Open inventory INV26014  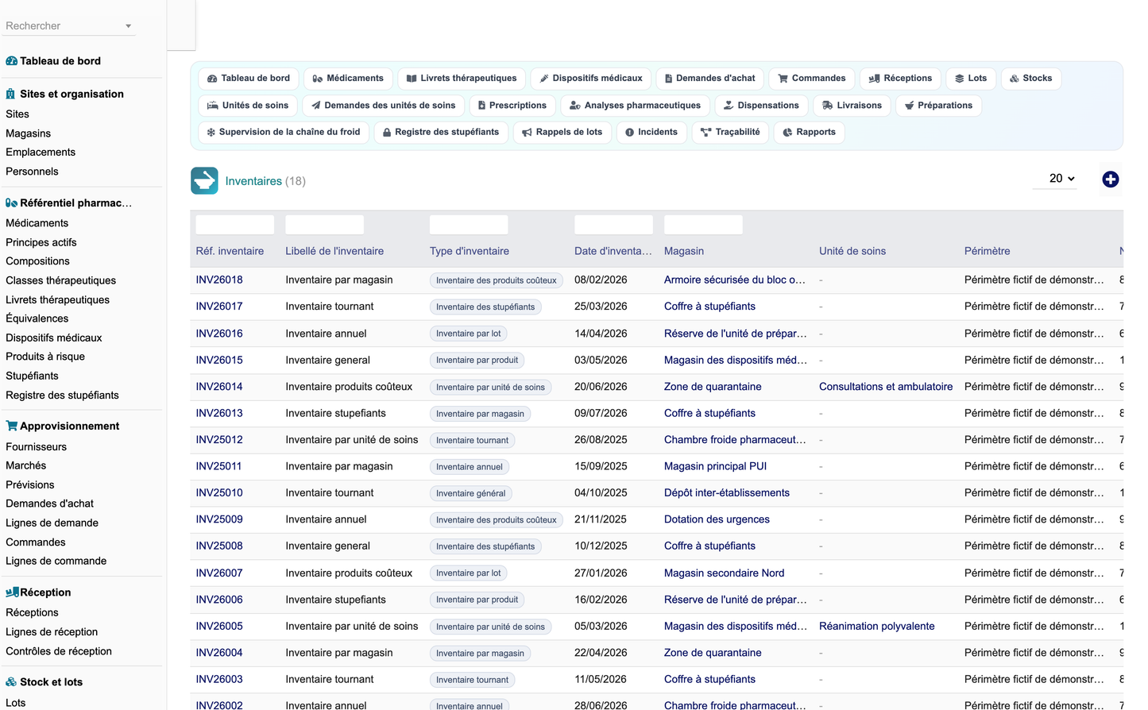219,387
